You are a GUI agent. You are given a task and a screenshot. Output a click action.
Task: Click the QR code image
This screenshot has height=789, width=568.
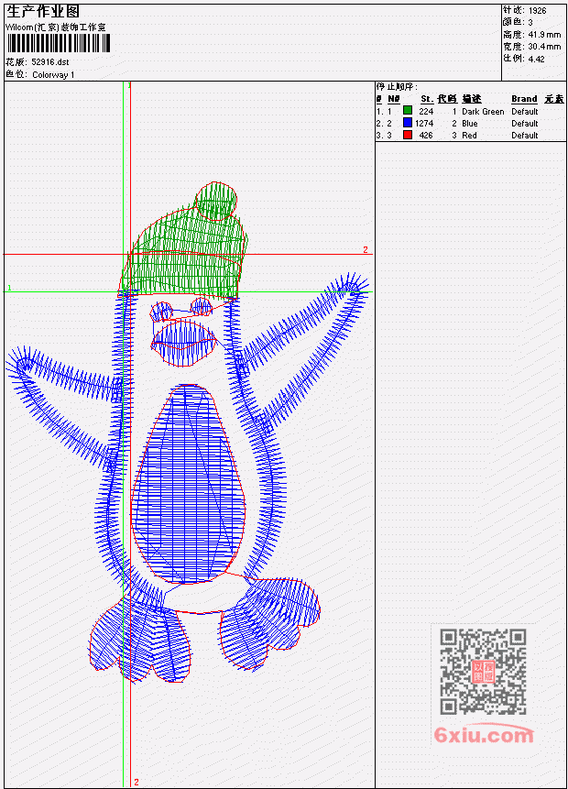(x=483, y=672)
